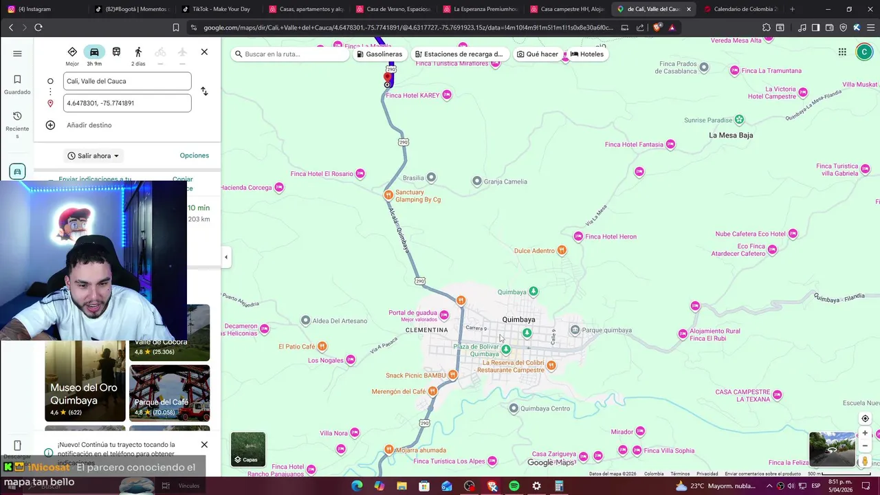
Task: Open the Capas layers switcher
Action: point(248,449)
